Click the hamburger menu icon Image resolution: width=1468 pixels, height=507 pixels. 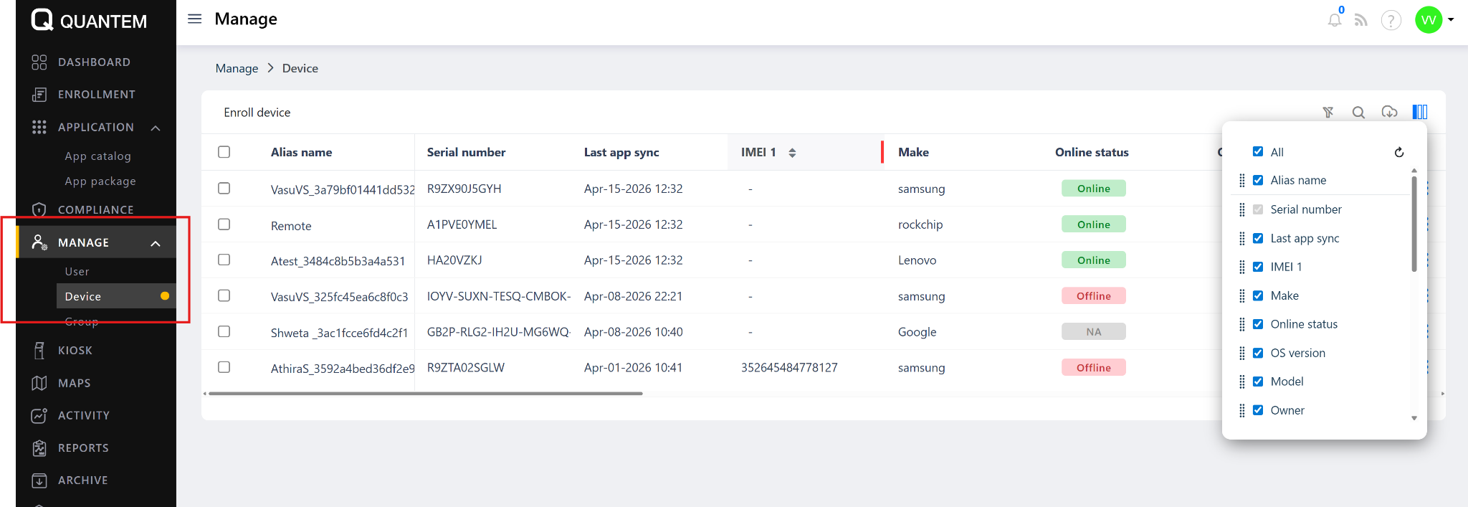click(194, 19)
